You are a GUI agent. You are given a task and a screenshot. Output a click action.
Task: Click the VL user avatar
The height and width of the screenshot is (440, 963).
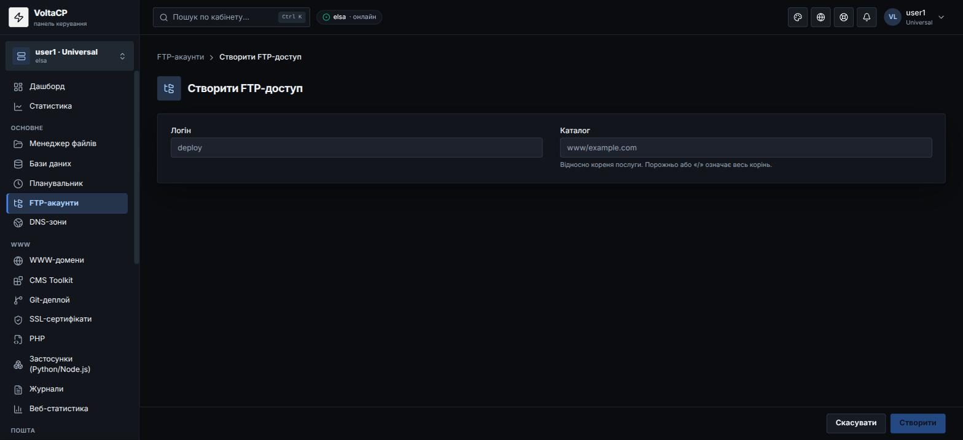tap(892, 17)
